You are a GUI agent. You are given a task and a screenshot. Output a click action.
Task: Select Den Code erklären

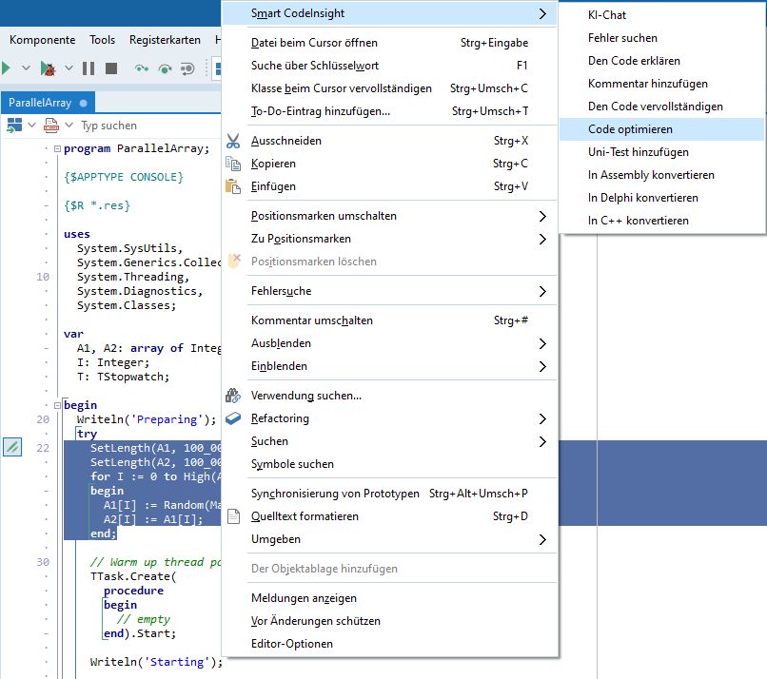(661, 61)
